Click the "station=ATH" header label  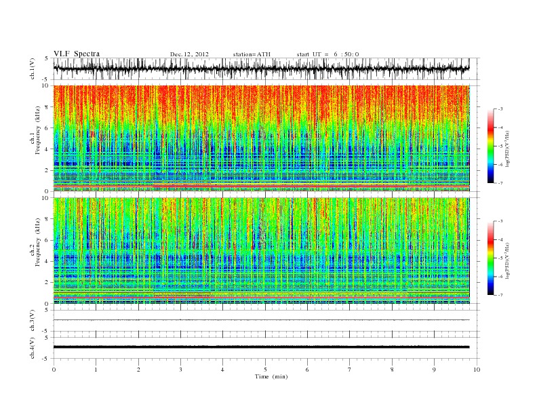pos(252,54)
